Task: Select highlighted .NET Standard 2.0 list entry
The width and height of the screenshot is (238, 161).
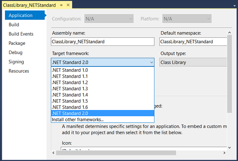Action: [x=102, y=114]
